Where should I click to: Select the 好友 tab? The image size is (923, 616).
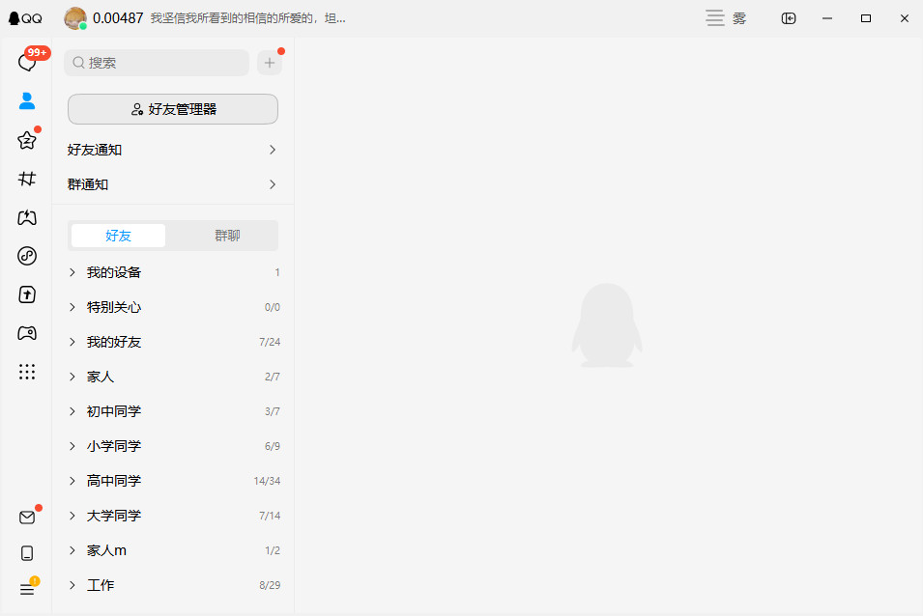point(118,236)
